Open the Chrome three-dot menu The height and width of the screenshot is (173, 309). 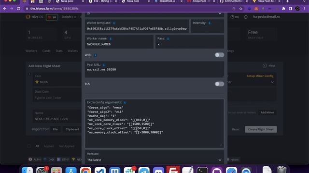coord(305,9)
